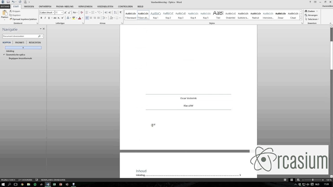
Task: Justify the paragraph text
Action: click(x=98, y=18)
